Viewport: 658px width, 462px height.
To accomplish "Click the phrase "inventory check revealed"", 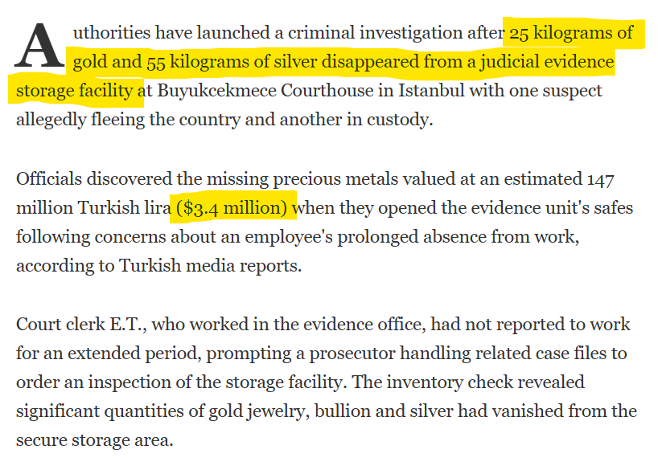I will point(492,382).
